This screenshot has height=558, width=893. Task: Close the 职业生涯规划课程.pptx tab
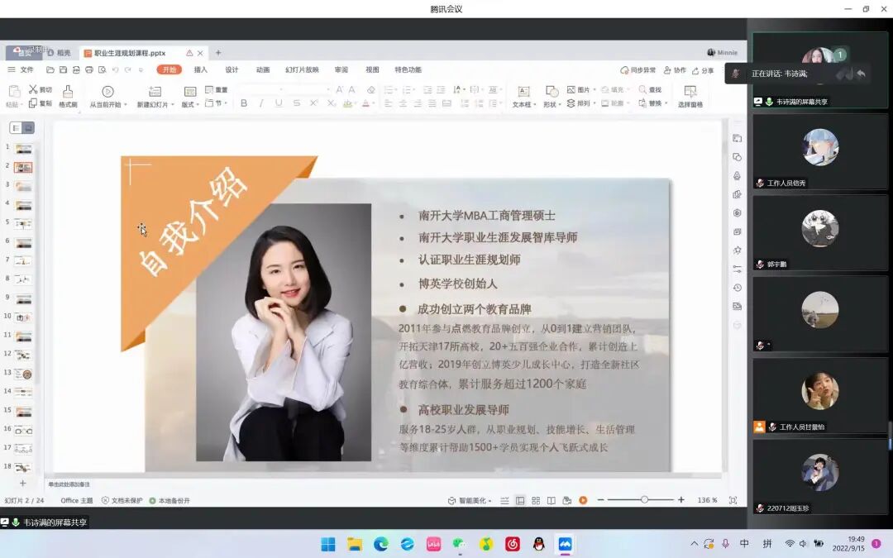point(200,53)
